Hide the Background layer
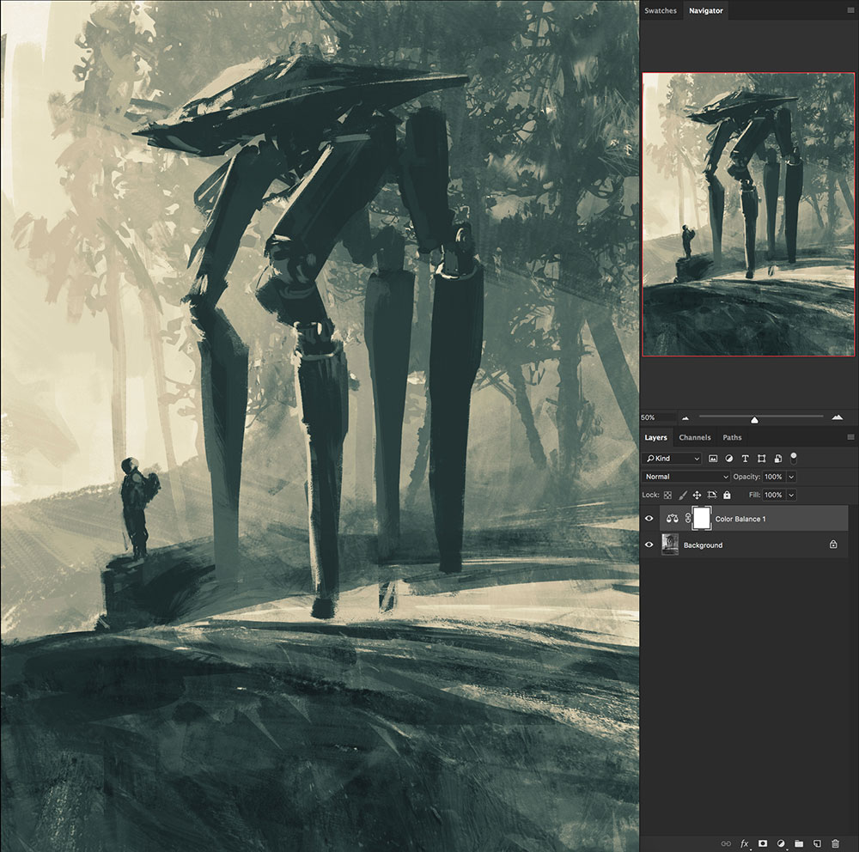Viewport: 859px width, 852px height. click(649, 545)
